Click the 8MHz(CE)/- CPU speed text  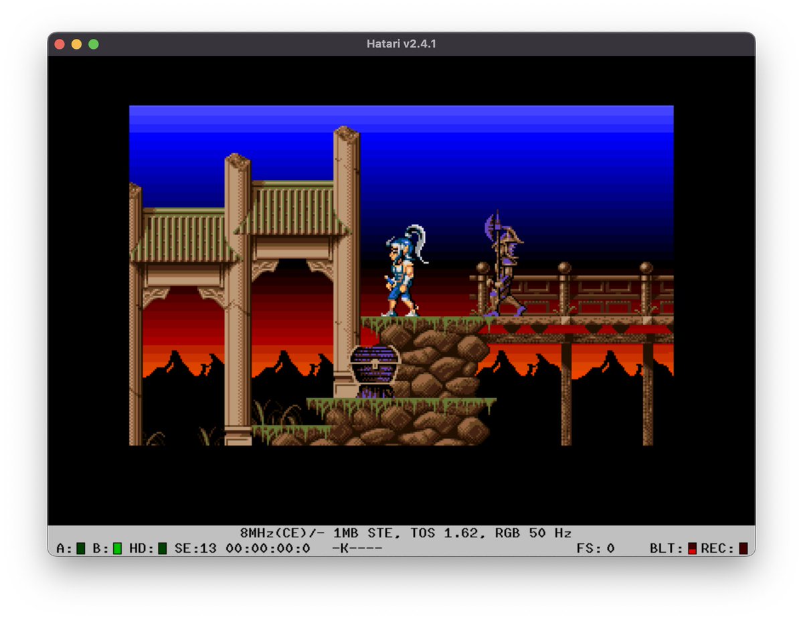282,533
